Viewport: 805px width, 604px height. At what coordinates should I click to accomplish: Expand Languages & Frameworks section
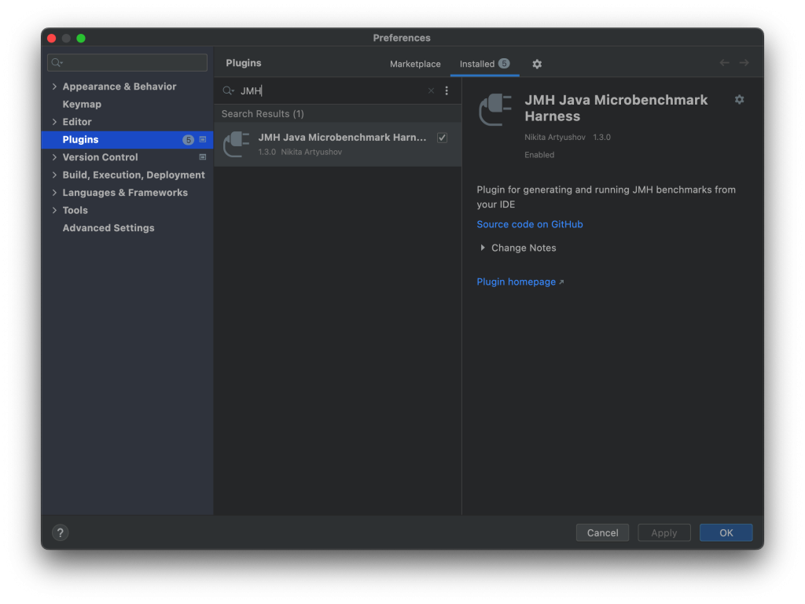(54, 193)
